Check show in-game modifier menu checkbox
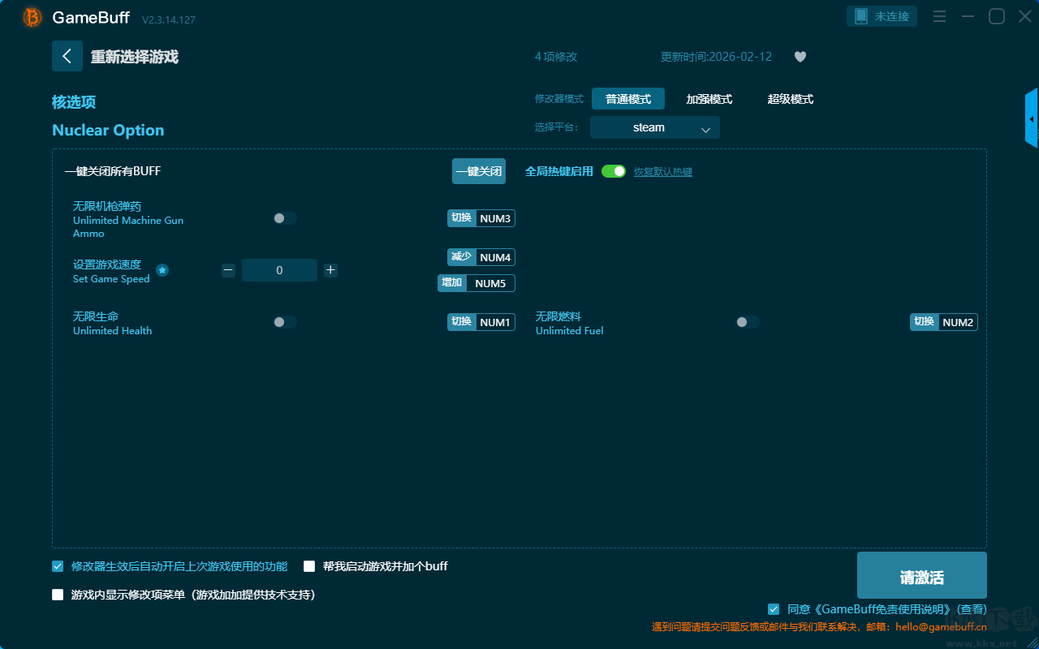 point(58,595)
